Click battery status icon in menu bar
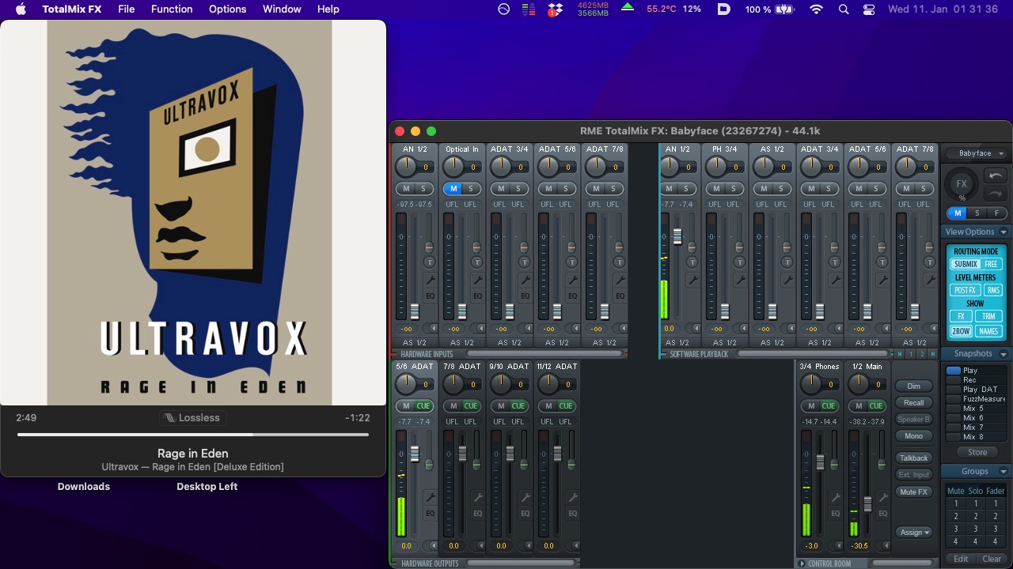 coord(784,9)
